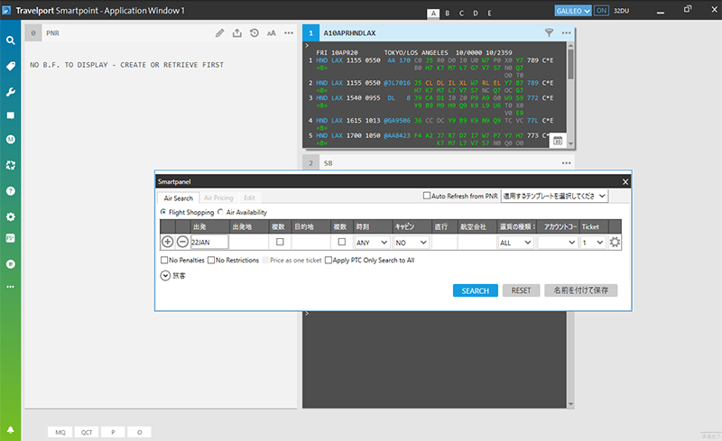The width and height of the screenshot is (722, 441).
Task: Open help question mark in sidebar
Action: pyautogui.click(x=10, y=191)
